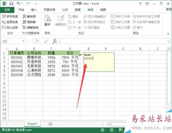Switch to the 插入 tab
Viewport: 172px width, 133px height.
[34, 10]
